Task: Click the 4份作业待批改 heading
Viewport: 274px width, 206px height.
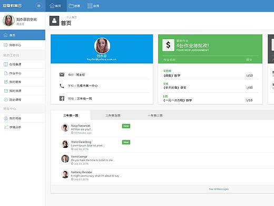Action: pos(193,45)
